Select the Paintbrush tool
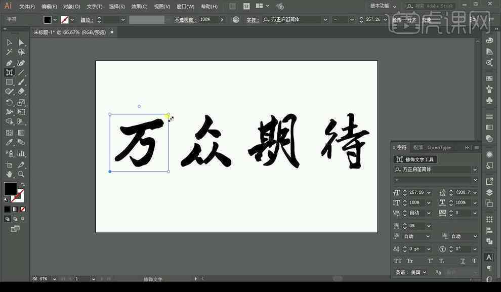This screenshot has width=501, height=292. point(21,82)
